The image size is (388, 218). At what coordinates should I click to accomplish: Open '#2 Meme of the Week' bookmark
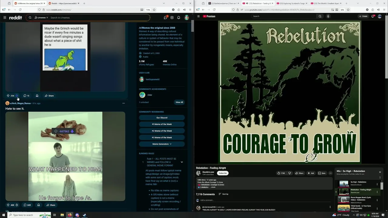point(162,131)
